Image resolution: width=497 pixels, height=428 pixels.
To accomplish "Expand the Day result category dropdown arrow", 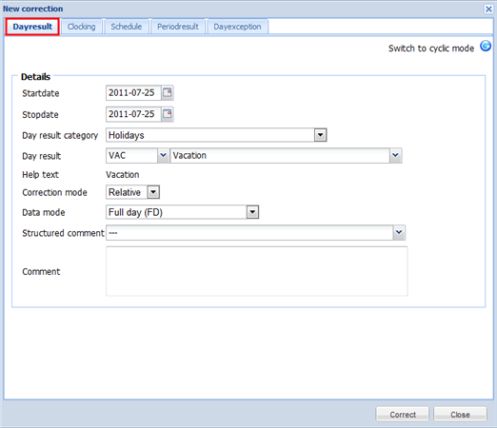I will pos(320,135).
